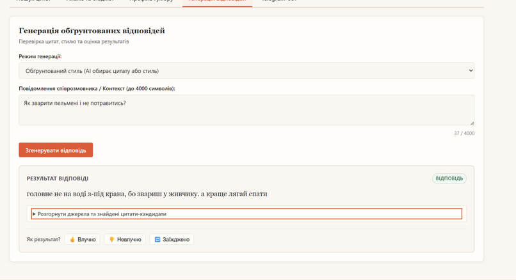Click the textarea resize handle corner
This screenshot has width=516, height=280.
(472, 123)
